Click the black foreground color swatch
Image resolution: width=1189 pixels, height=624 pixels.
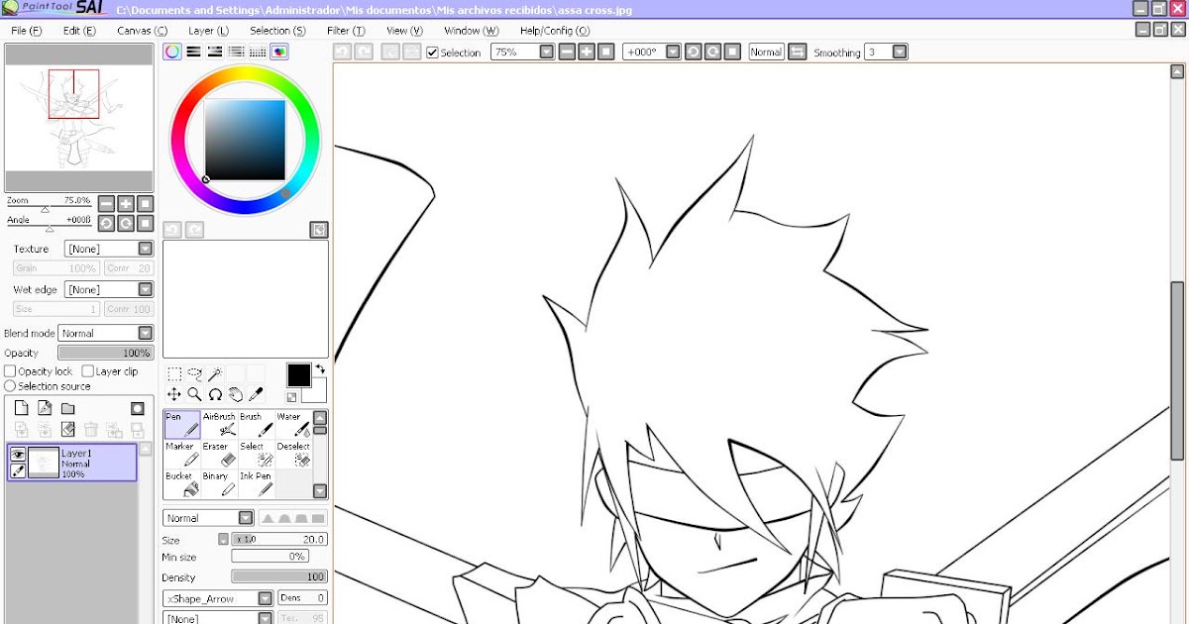298,374
